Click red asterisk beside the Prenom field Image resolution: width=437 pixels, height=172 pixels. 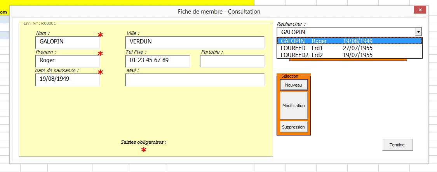pos(100,54)
